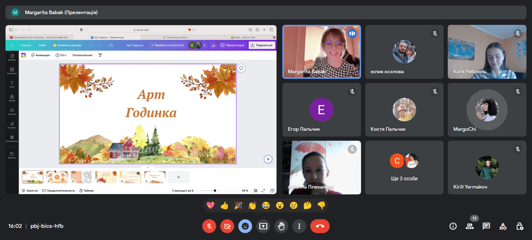Start presenting your screen in Meet

tap(263, 226)
